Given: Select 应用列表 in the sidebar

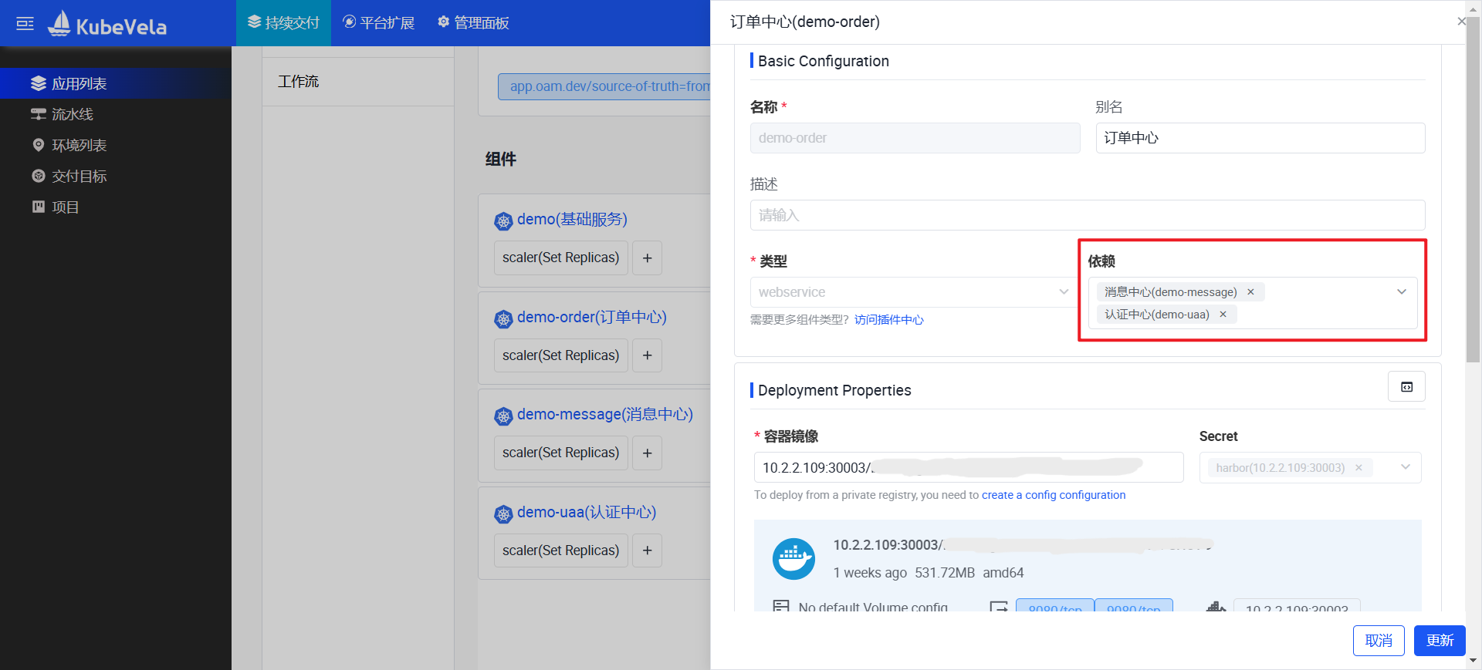Looking at the screenshot, I should 116,83.
